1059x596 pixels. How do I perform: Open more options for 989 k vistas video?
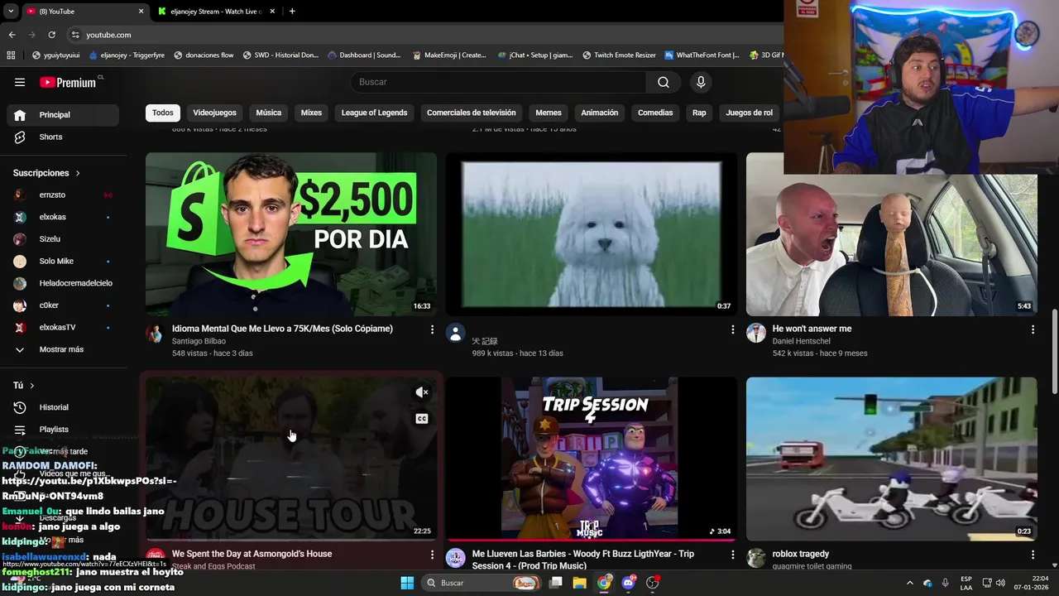coord(732,329)
